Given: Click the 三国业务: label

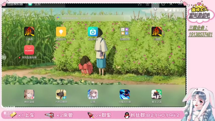Looking at the screenshot, I should pos(198,28).
